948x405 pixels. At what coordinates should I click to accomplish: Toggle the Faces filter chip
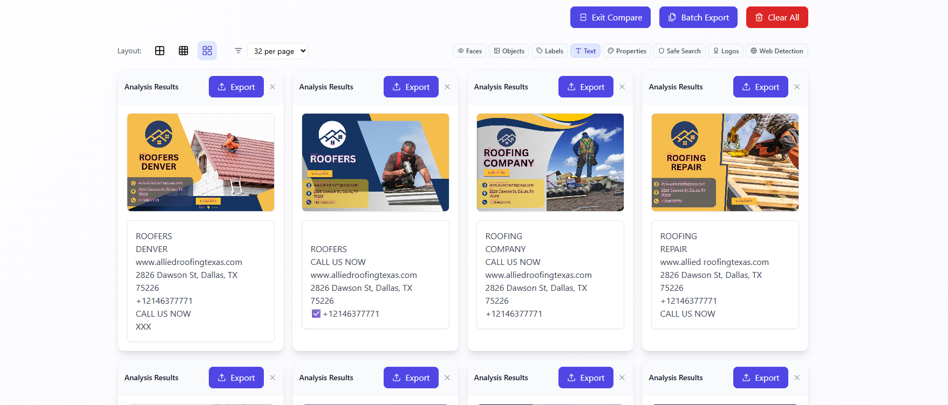[469, 51]
